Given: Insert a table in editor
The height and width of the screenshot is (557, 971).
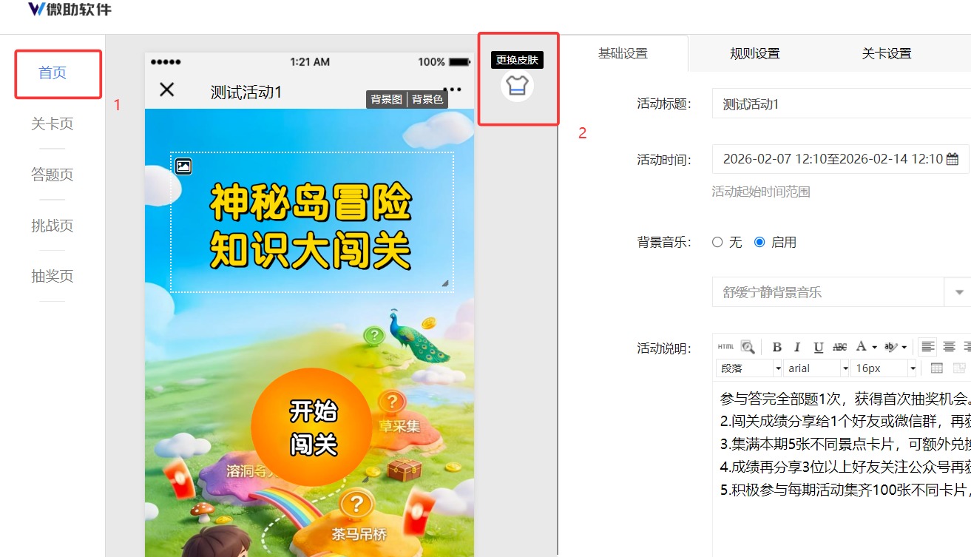Looking at the screenshot, I should 936,368.
